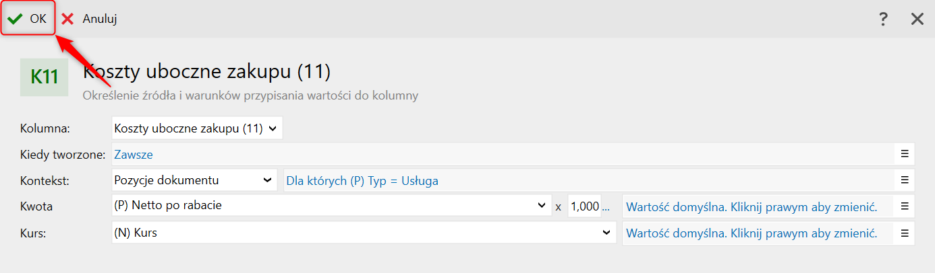Open the Kontekst row hamburger menu
This screenshot has height=273, width=935.
click(905, 180)
